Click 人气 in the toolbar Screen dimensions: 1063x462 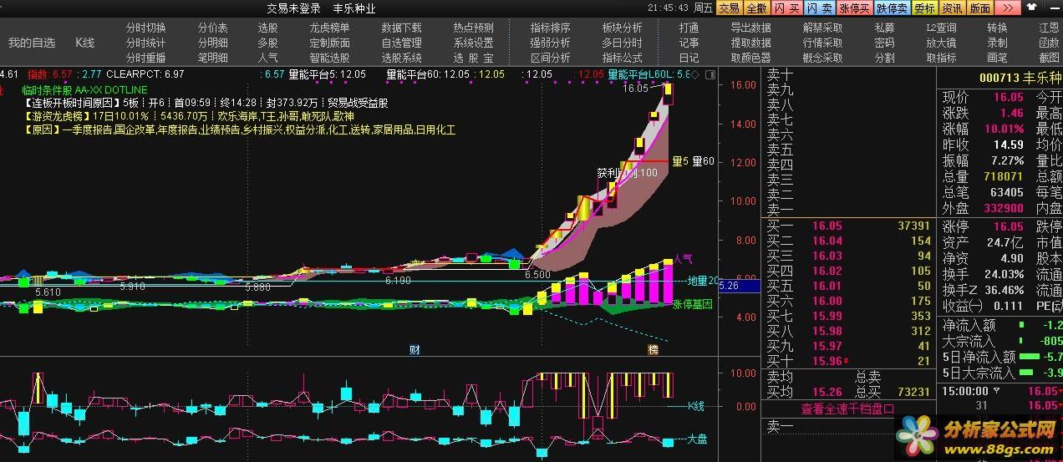(267, 58)
